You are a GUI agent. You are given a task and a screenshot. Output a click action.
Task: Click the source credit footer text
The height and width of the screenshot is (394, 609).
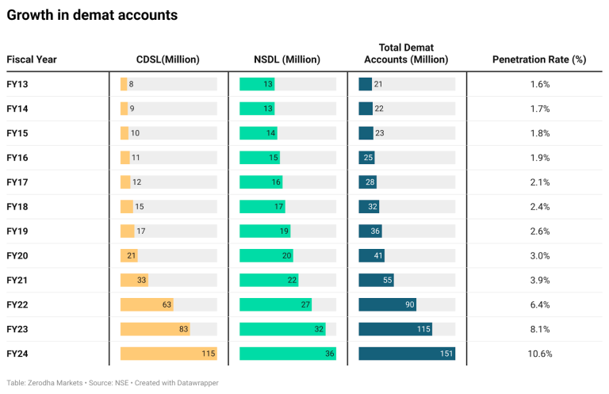[113, 382]
